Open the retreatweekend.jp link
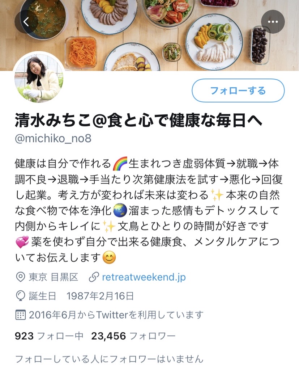Screen dimensions: 299x370 tap(144, 277)
